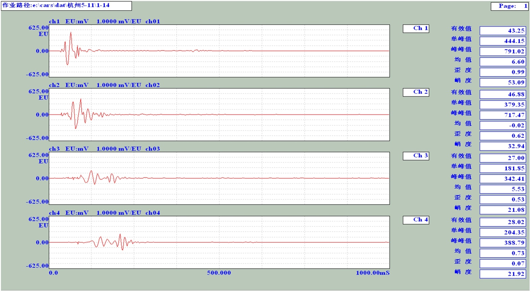Select Ch 1 single peak value 444.15

[502, 41]
